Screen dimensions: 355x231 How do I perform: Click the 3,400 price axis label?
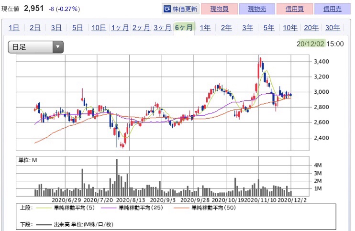[322, 62]
